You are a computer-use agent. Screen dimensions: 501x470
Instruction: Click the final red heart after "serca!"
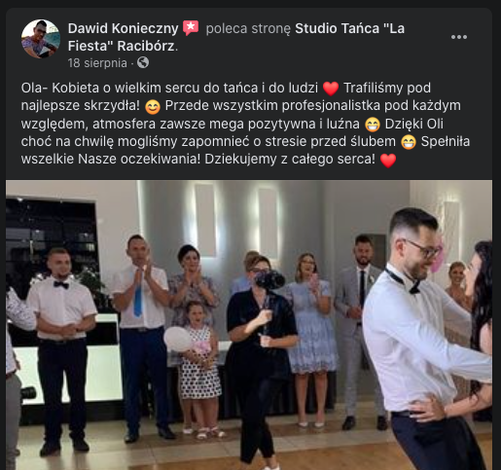(x=388, y=160)
